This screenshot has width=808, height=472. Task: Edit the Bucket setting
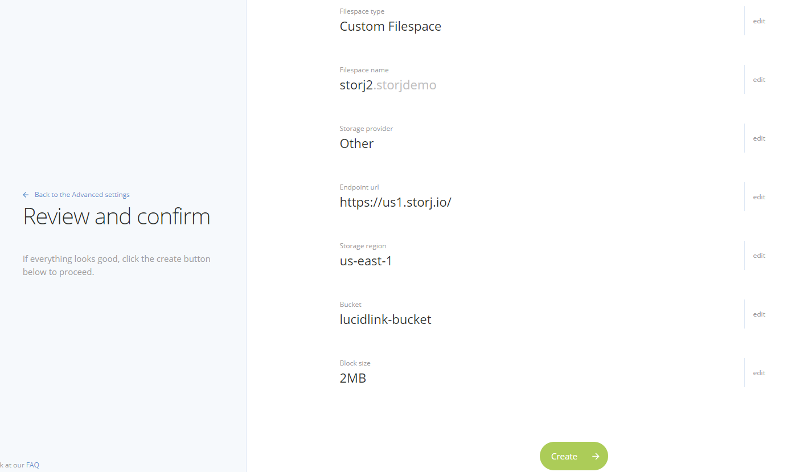click(759, 314)
